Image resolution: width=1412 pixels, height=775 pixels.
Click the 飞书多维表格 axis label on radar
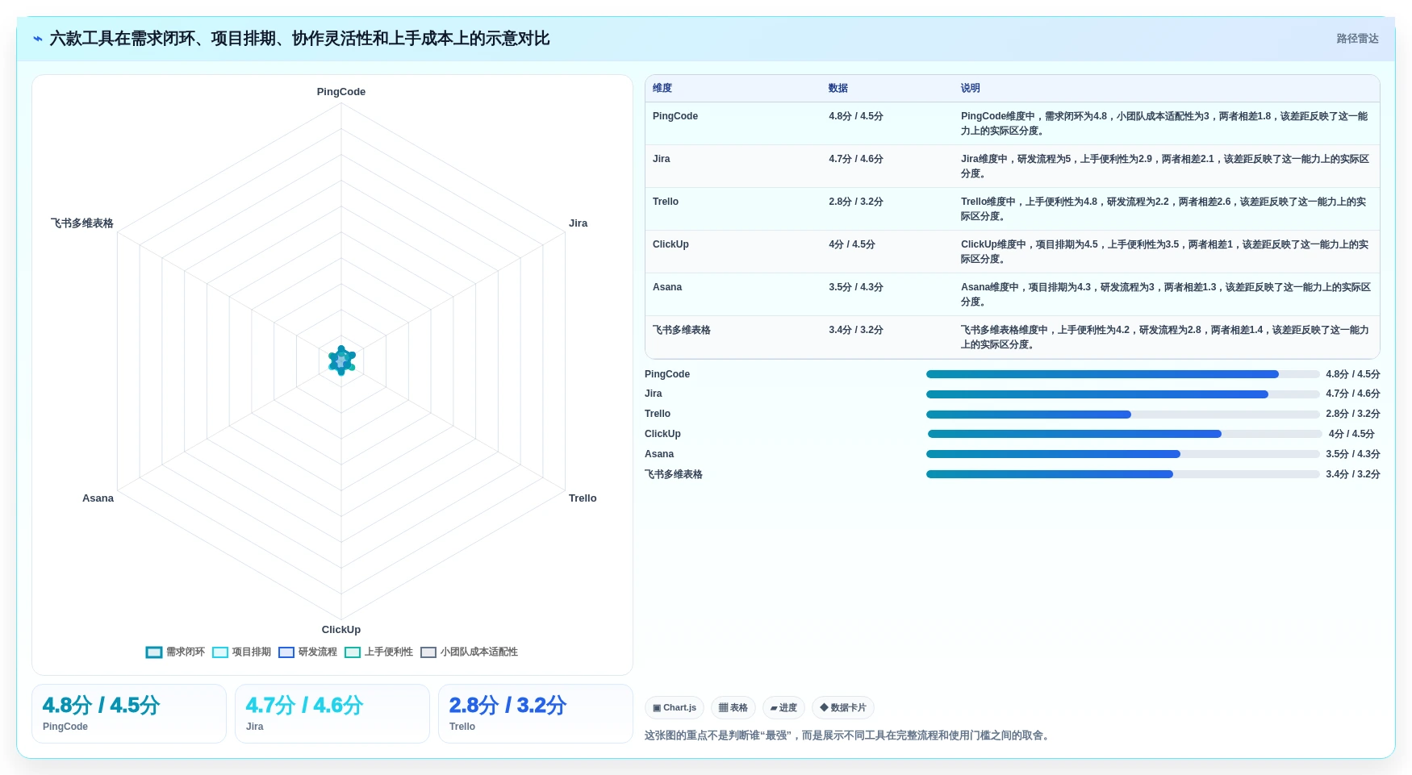pos(82,223)
